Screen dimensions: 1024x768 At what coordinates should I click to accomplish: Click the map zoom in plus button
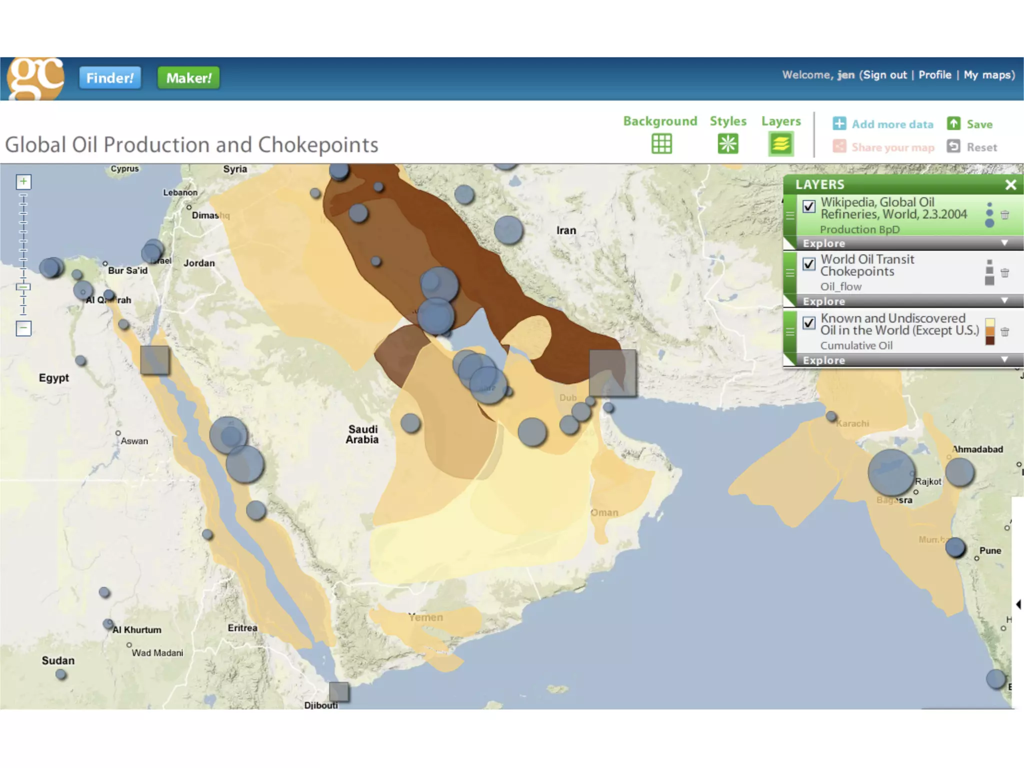(x=23, y=181)
